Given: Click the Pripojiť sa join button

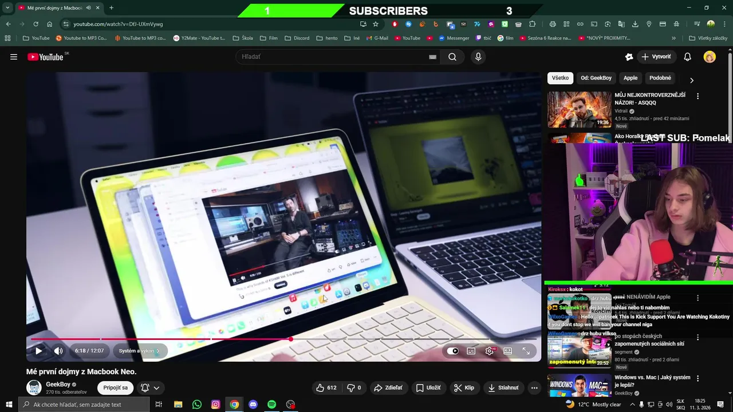Looking at the screenshot, I should 116,387.
